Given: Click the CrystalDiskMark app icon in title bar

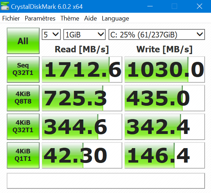Looking at the screenshot, I should click(x=5, y=6).
